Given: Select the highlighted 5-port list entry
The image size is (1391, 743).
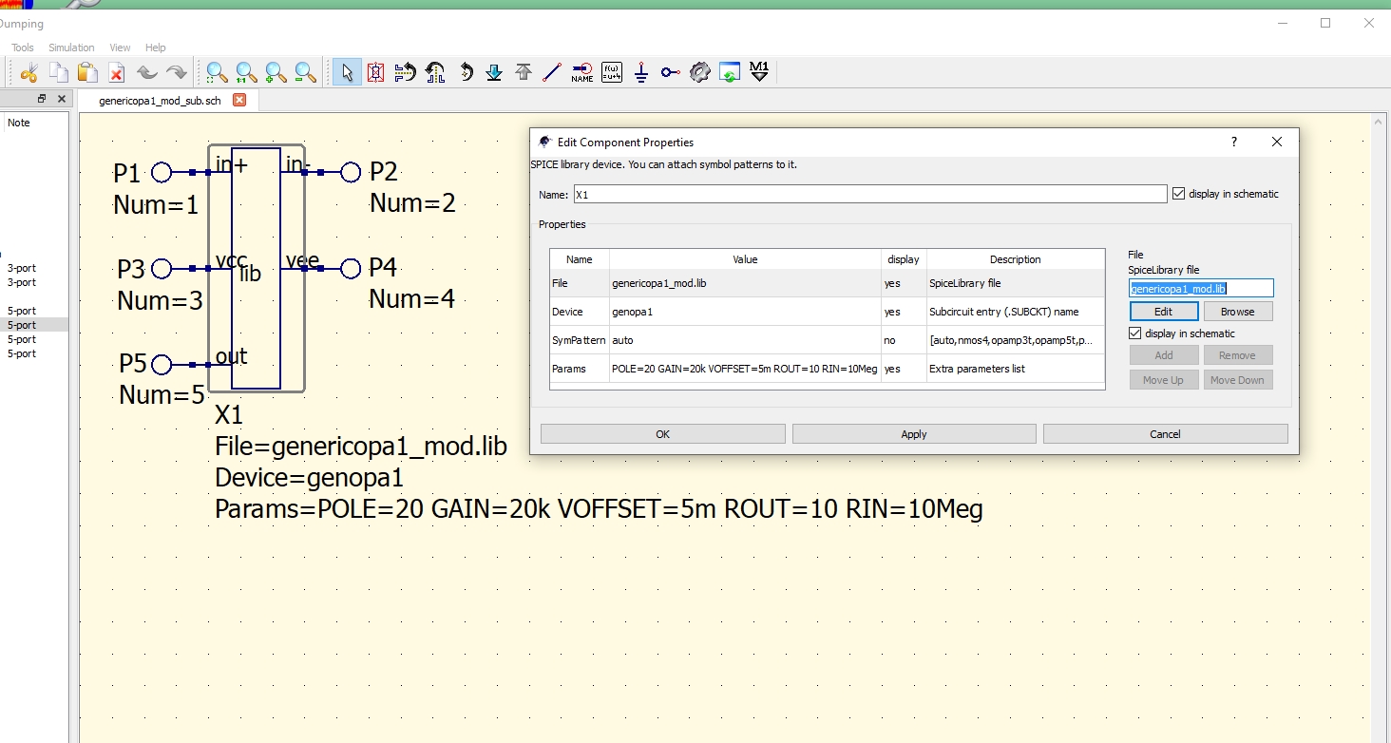Looking at the screenshot, I should coord(22,324).
